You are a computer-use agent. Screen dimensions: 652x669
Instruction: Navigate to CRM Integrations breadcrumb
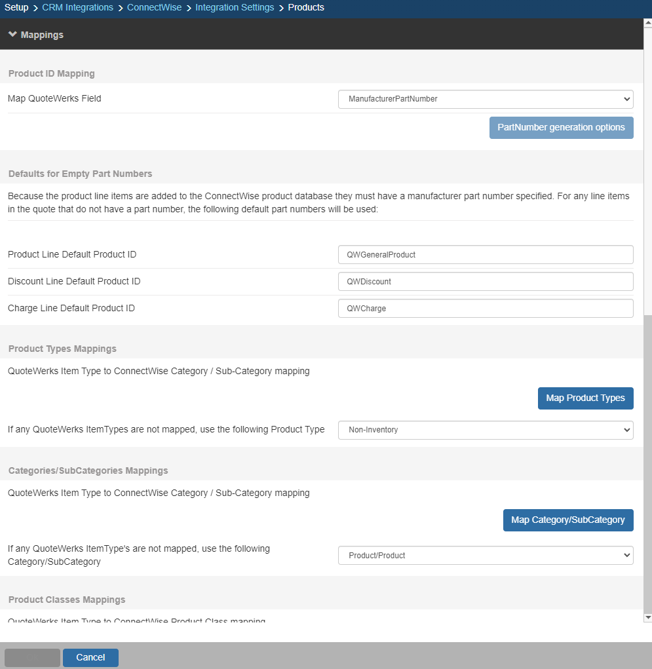tap(77, 7)
